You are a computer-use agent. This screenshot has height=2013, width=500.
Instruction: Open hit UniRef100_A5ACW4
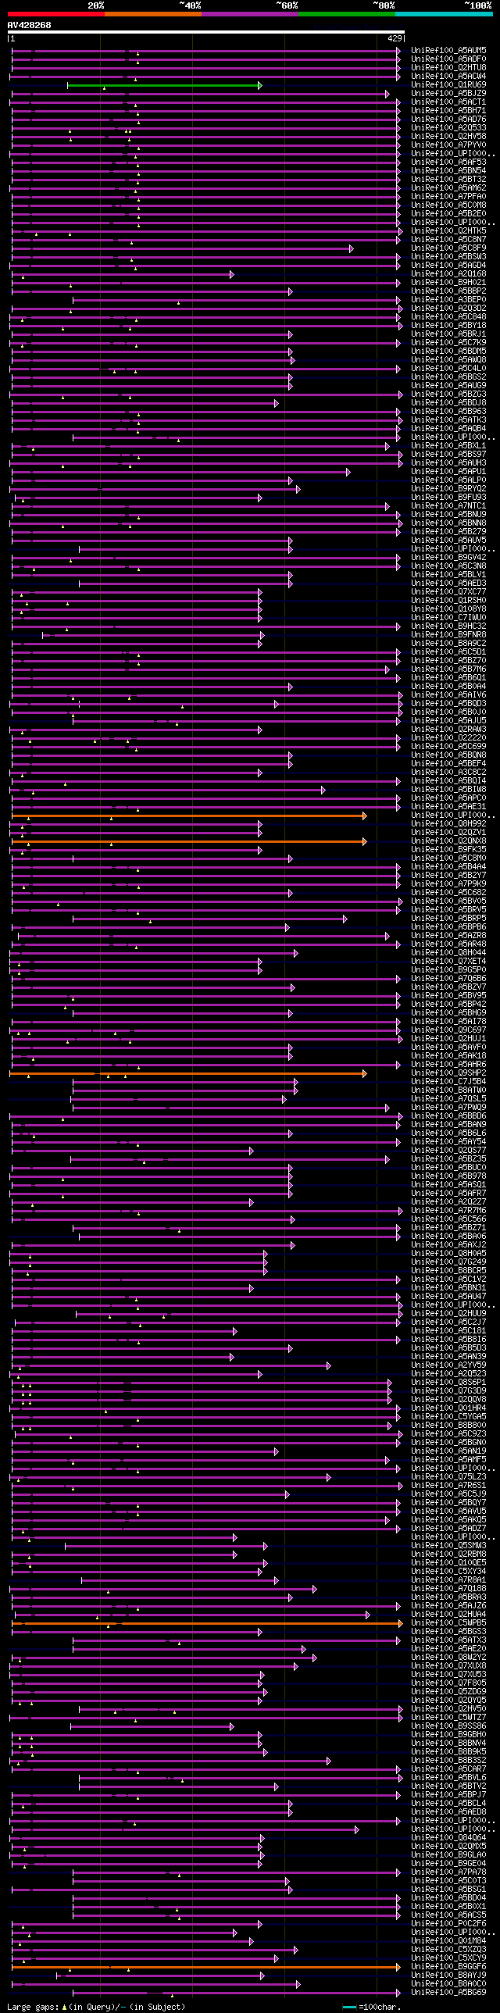pyautogui.click(x=448, y=77)
